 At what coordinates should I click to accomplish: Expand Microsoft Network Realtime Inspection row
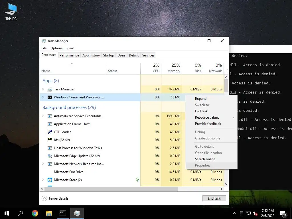pyautogui.click(x=43, y=164)
